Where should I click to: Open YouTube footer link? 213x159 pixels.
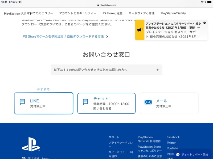[x=172, y=148]
